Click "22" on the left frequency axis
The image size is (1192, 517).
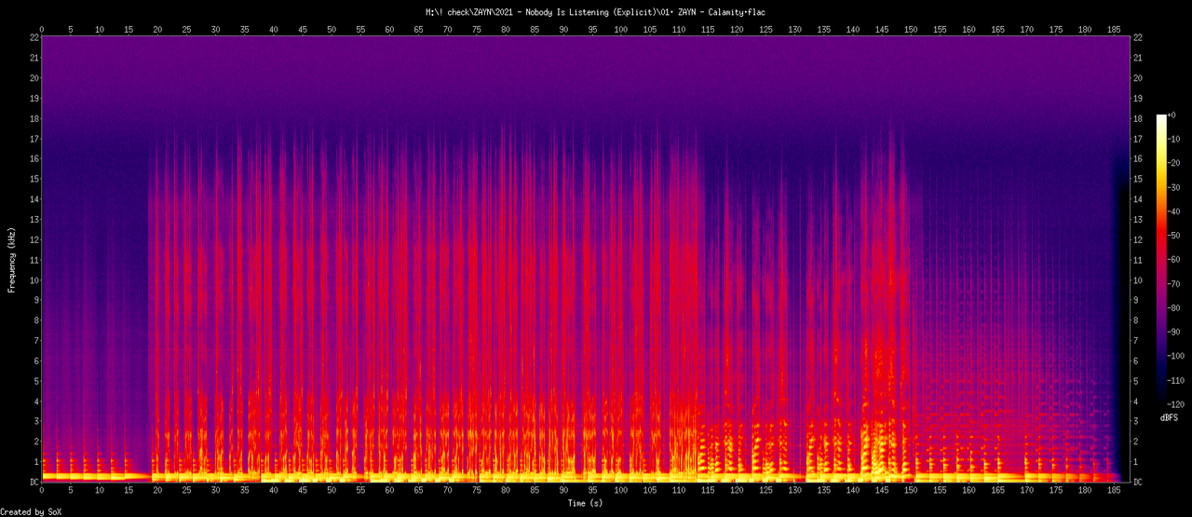[x=34, y=37]
